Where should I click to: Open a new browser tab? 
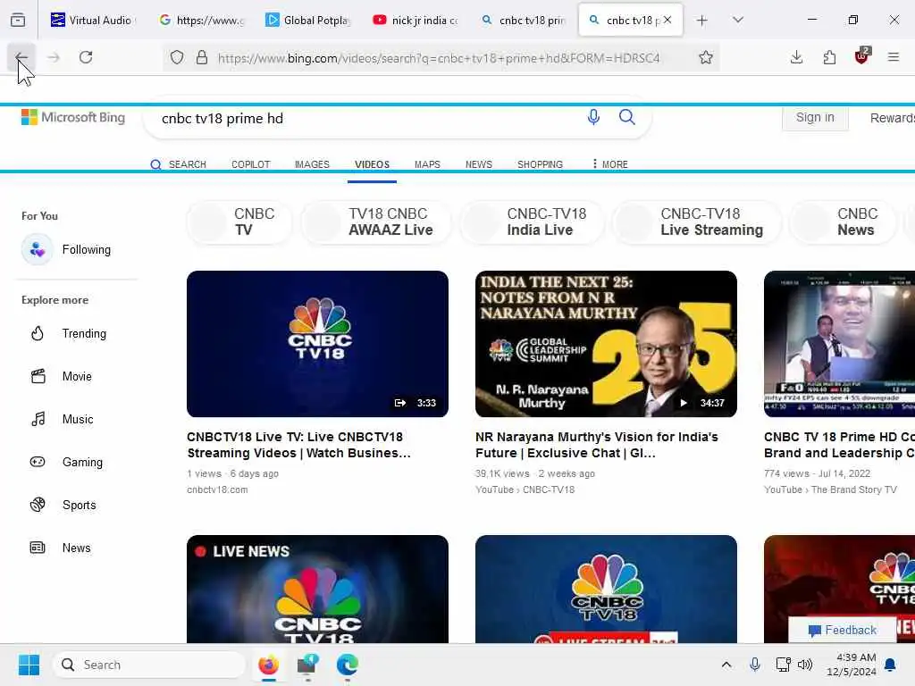pos(702,21)
